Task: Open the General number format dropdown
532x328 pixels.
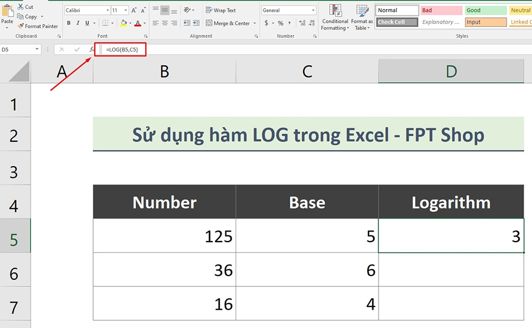Action: pyautogui.click(x=313, y=11)
